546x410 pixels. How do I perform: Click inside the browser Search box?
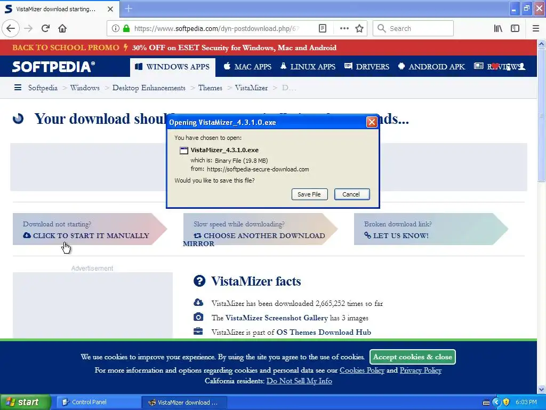[x=413, y=28]
